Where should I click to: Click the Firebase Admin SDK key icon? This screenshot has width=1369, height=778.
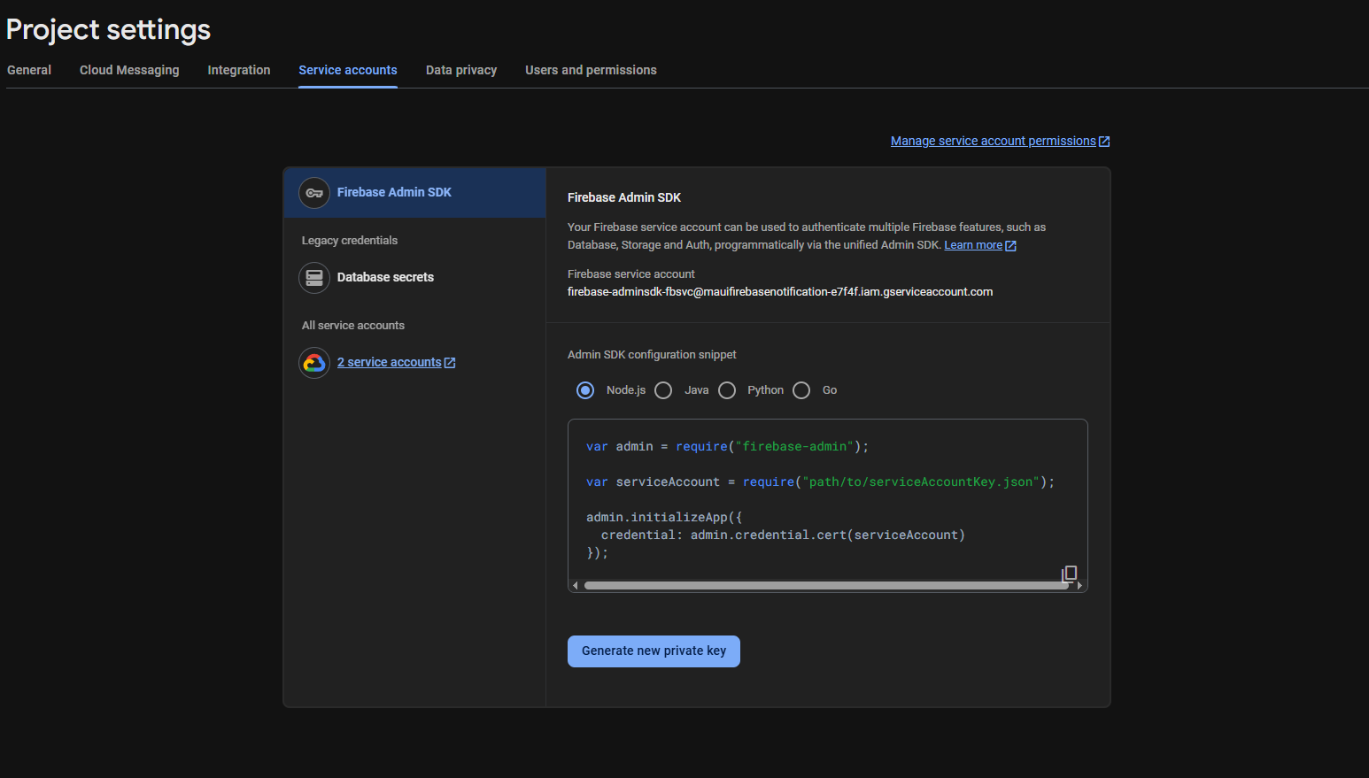point(314,193)
